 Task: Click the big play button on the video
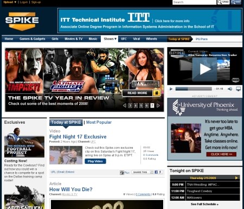pyautogui.click(x=205, y=69)
